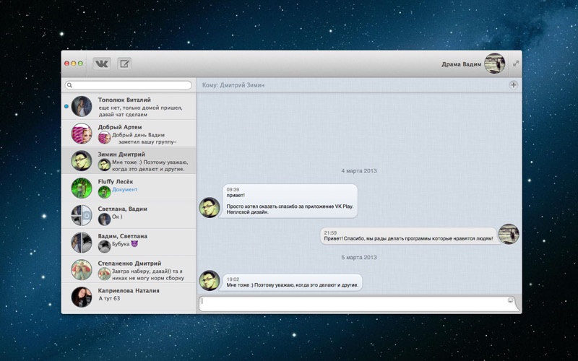Open conversation with Каприелова Наталия
The height and width of the screenshot is (361, 578).
129,297
